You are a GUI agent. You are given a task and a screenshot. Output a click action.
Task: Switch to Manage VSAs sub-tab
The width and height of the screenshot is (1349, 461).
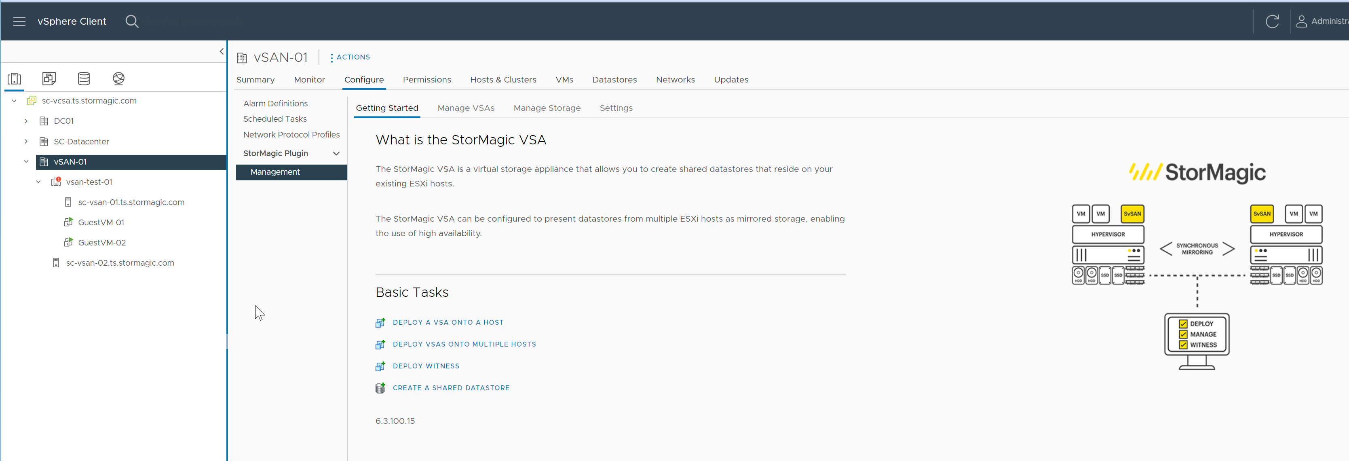point(466,108)
